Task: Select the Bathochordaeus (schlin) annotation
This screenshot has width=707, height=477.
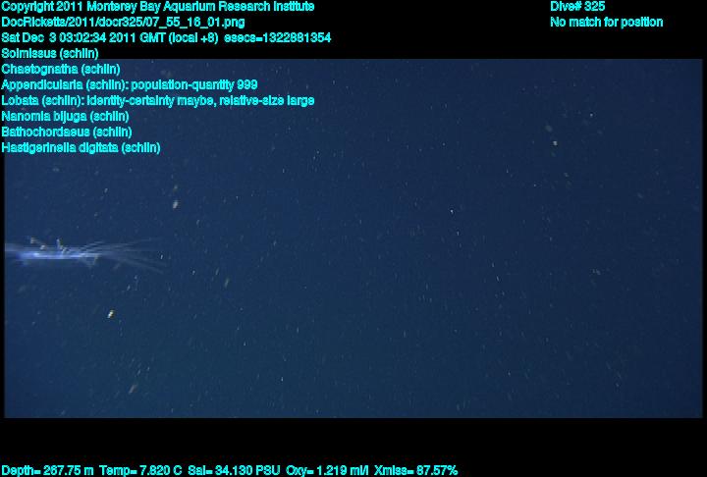Action: pyautogui.click(x=67, y=132)
